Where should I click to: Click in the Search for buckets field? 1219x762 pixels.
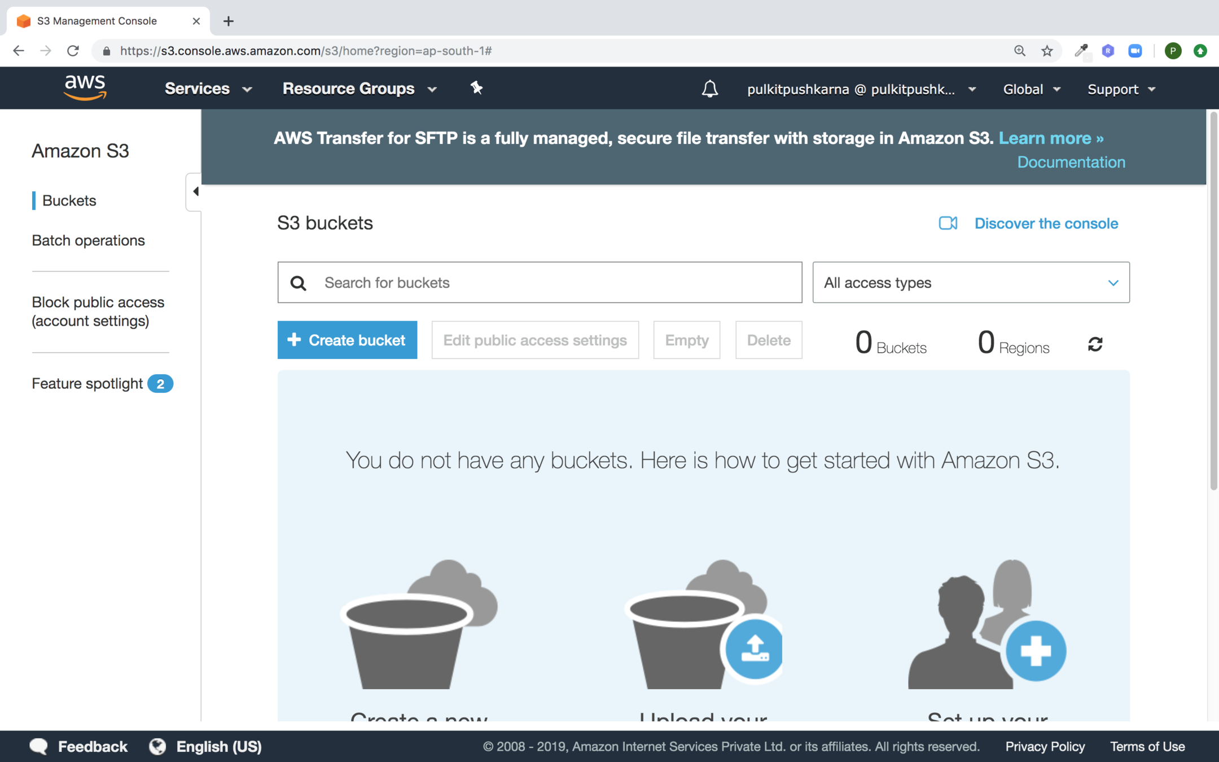[559, 283]
